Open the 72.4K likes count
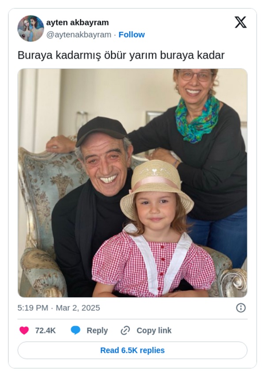The width and height of the screenshot is (265, 374). [45, 330]
